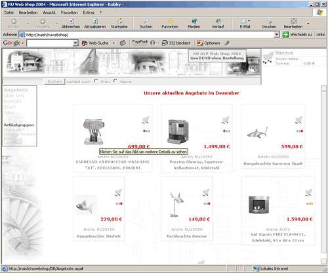
Task: Click the shop search input field
Action: tap(24, 81)
